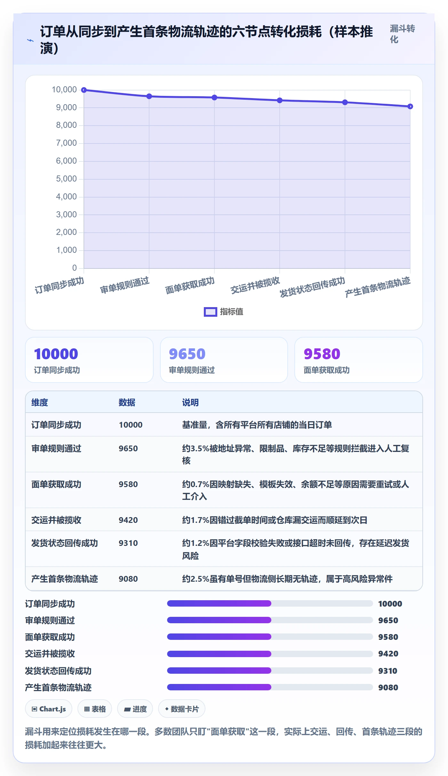The width and height of the screenshot is (448, 776).
Task: Click the 9650 审单规则通过 stat card
Action: coord(224,360)
